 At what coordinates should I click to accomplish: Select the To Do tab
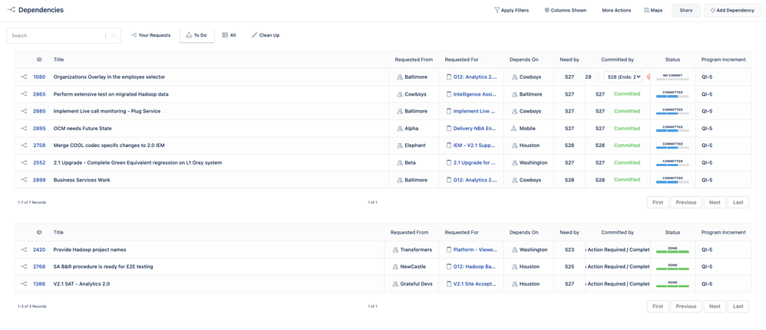pos(197,35)
